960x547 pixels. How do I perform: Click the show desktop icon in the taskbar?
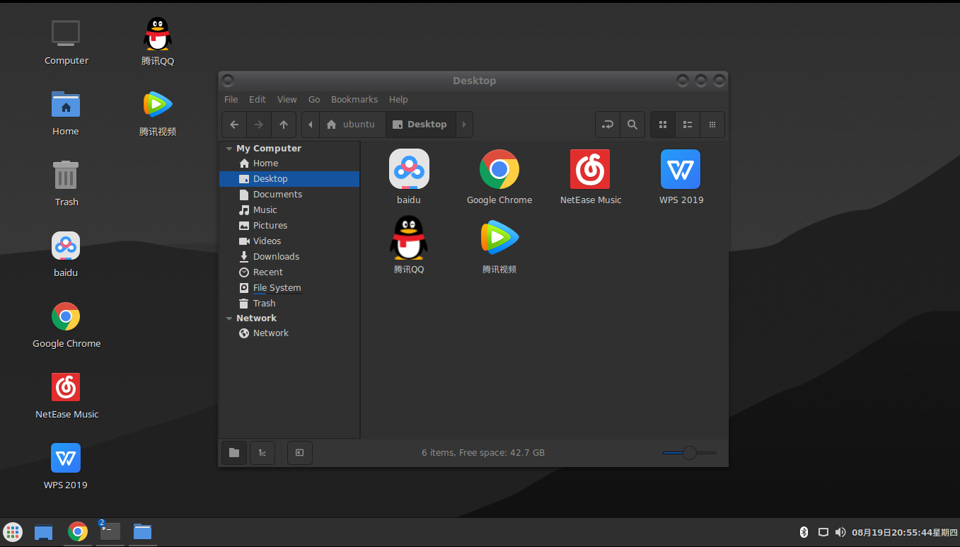click(x=44, y=532)
